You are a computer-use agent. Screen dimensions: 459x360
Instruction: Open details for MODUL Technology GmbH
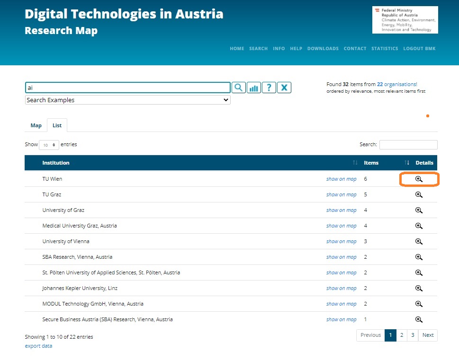(x=419, y=304)
